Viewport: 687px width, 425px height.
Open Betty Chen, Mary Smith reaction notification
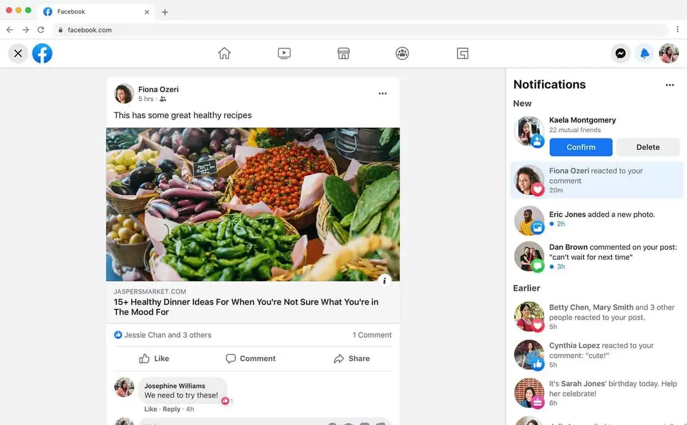[597, 316]
